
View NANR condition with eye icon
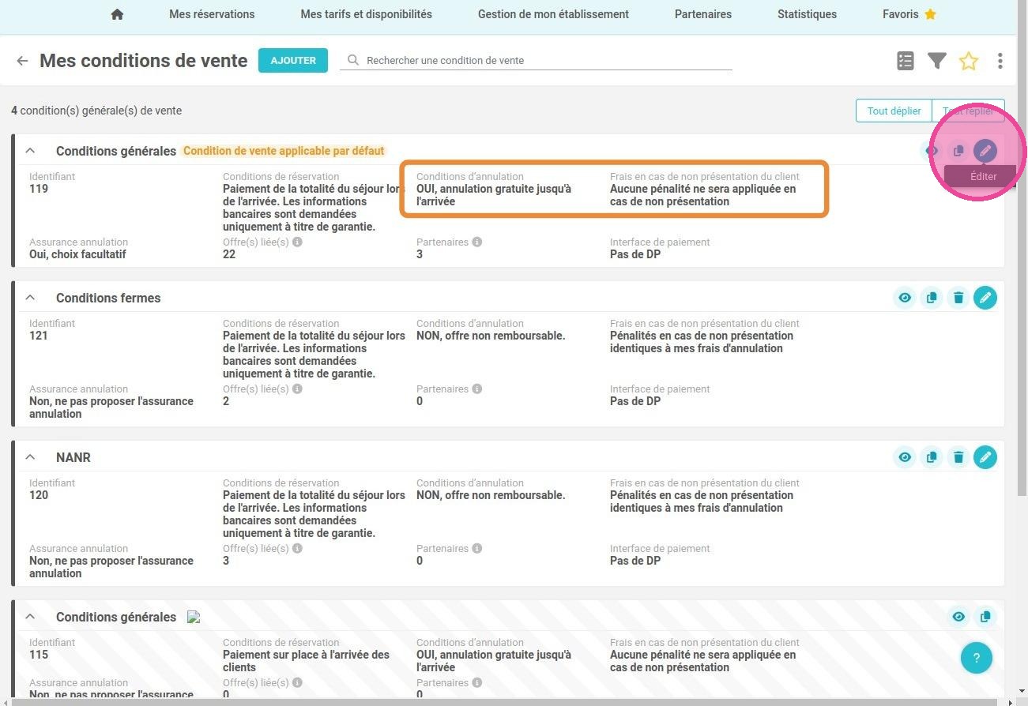[905, 457]
